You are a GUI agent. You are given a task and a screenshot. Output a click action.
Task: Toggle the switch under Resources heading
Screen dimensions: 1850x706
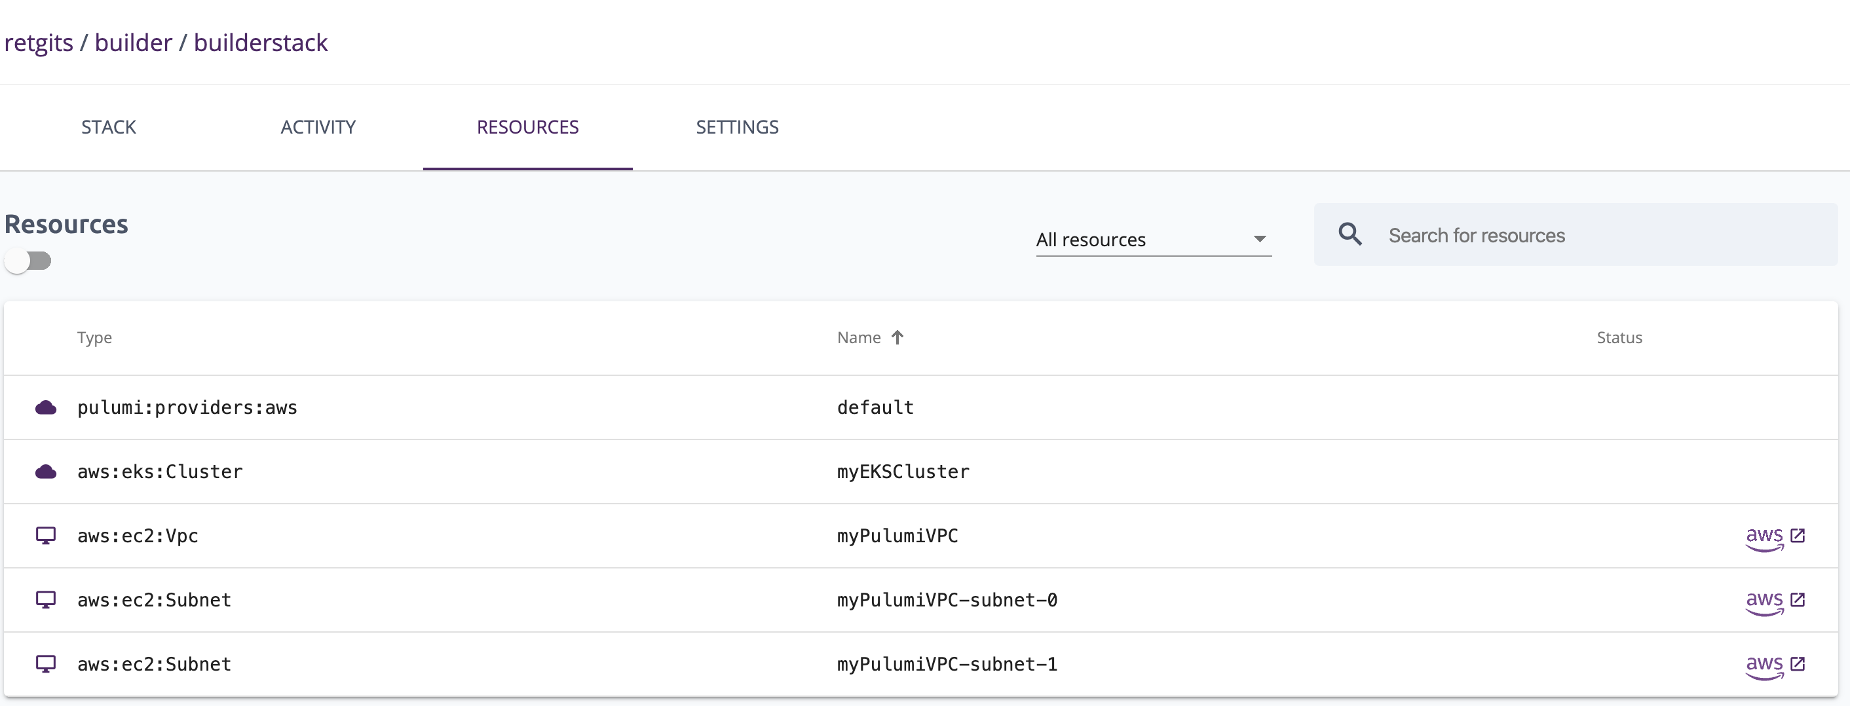click(28, 261)
